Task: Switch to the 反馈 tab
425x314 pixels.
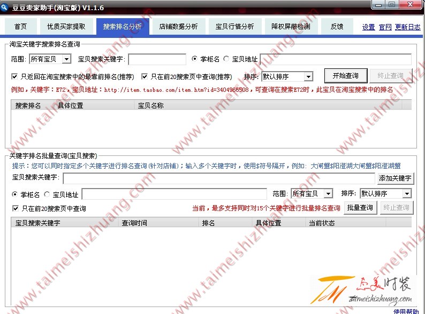Action: [337, 27]
